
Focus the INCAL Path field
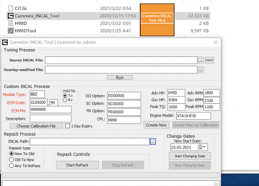(x=90, y=142)
